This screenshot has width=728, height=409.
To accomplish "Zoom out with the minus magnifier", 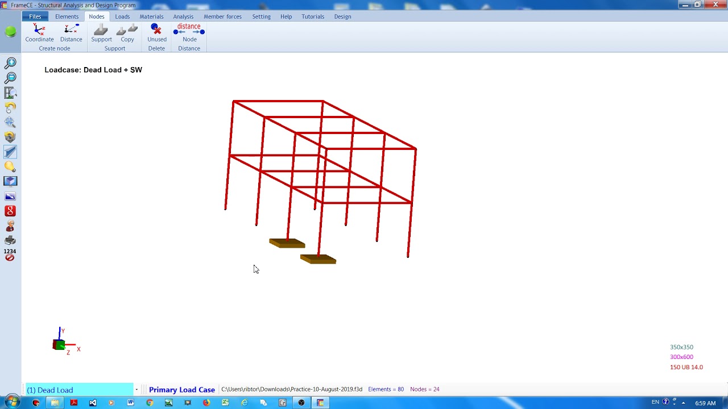I will 10,78.
